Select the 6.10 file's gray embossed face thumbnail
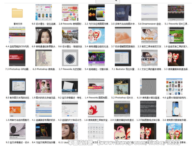The width and height of the screenshot is (193, 149). pos(148,86)
